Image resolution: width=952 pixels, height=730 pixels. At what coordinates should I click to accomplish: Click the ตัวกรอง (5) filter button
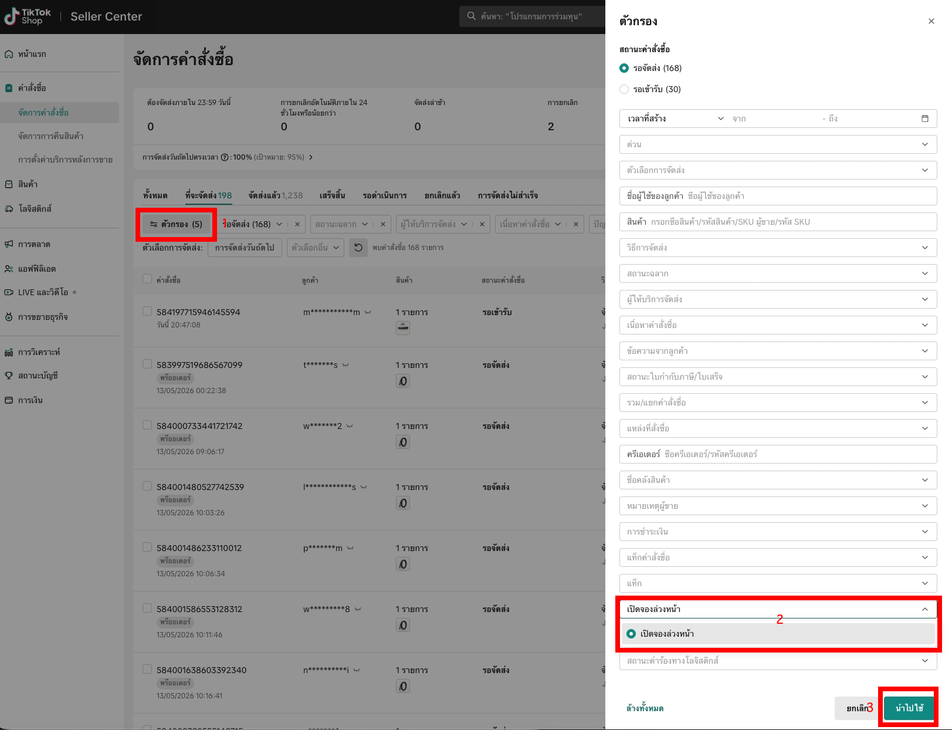tap(177, 224)
